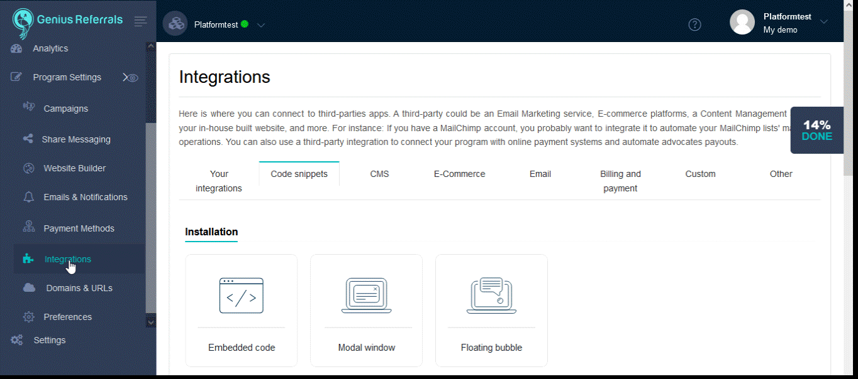Screen dimensions: 858x379
Task: Select the Website Builder palette icon
Action: pyautogui.click(x=28, y=168)
